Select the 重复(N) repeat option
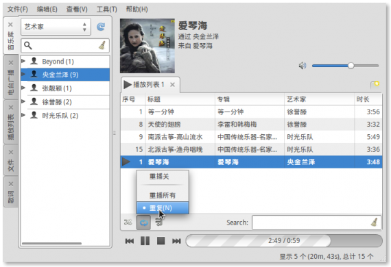 tap(163, 208)
